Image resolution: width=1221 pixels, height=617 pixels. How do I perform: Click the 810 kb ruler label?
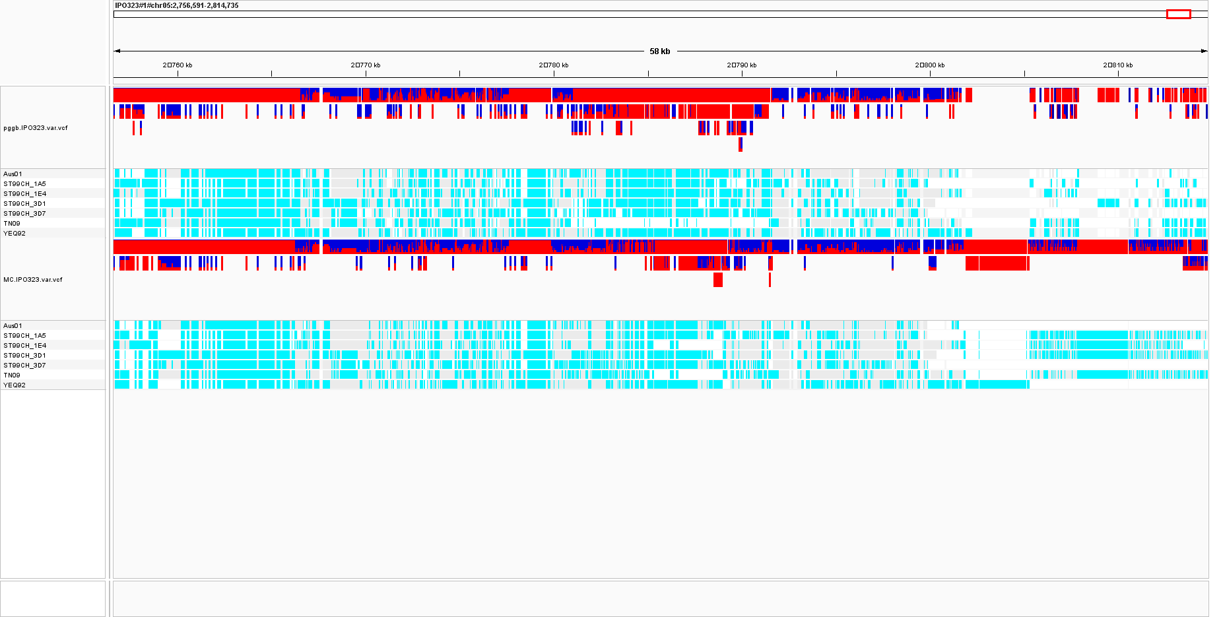click(1118, 65)
